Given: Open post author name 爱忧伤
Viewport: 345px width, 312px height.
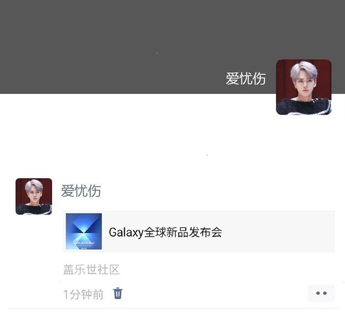Looking at the screenshot, I should 81,191.
